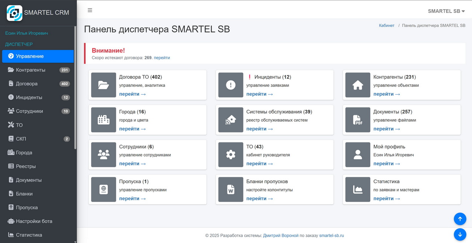Image resolution: width=472 pixels, height=243 pixels.
Task: Click the Системы обслуживания tile icon
Action: 231,120
